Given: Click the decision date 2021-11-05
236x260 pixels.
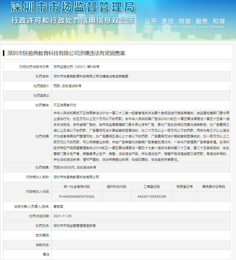Looking at the screenshot, I should pyautogui.click(x=62, y=216).
